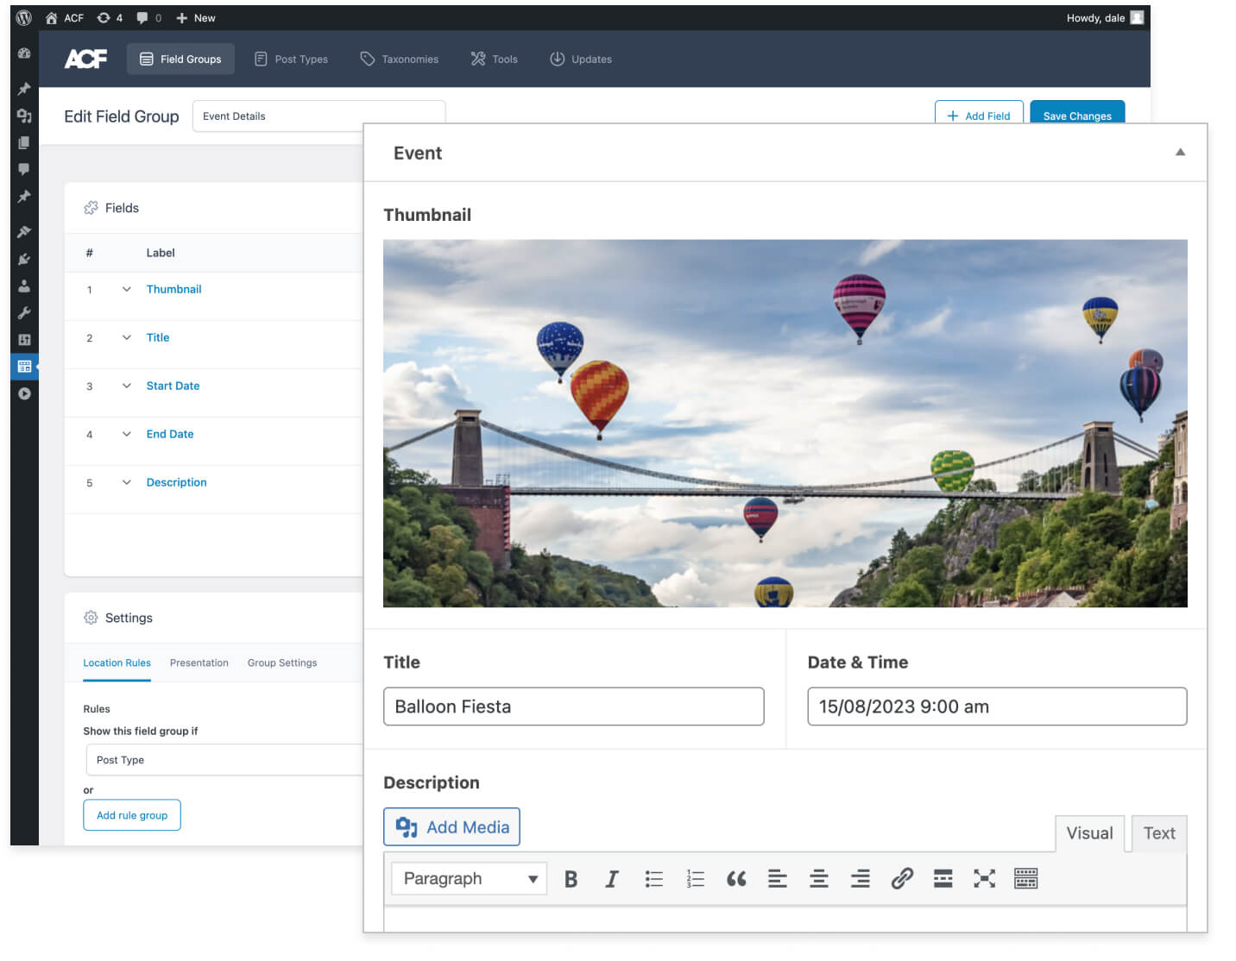Insert a numbered list
The height and width of the screenshot is (961, 1236).
tap(695, 878)
